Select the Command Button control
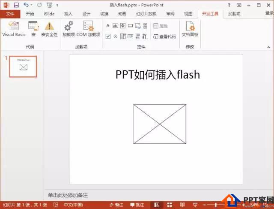This screenshot has height=209, width=274. click(130, 26)
